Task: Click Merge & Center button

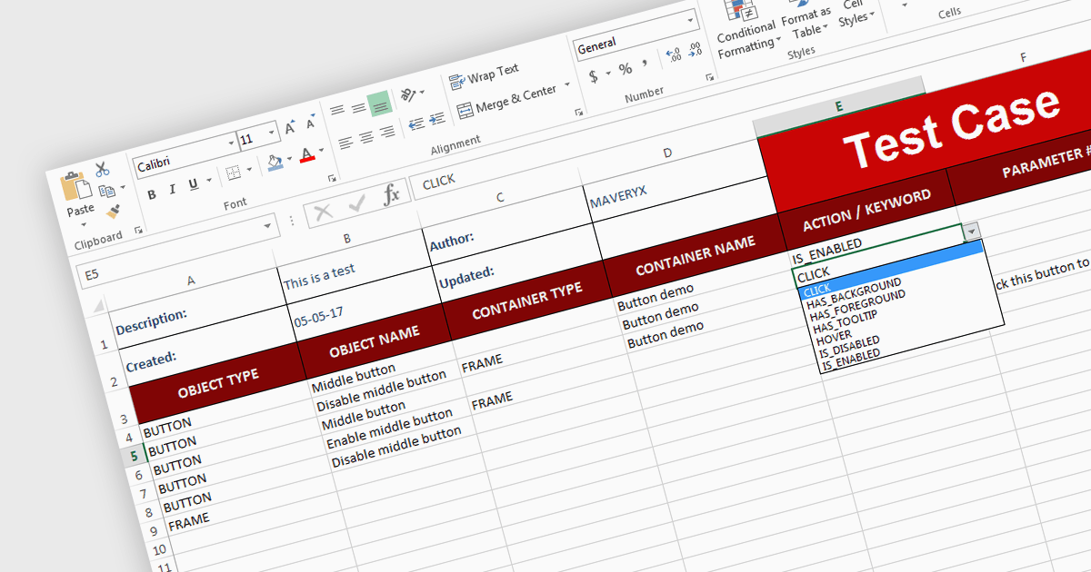Action: [x=505, y=100]
